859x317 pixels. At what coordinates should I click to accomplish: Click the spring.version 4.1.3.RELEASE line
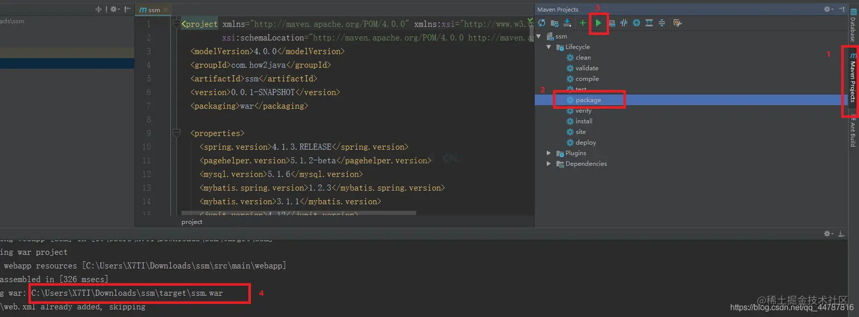coord(304,147)
